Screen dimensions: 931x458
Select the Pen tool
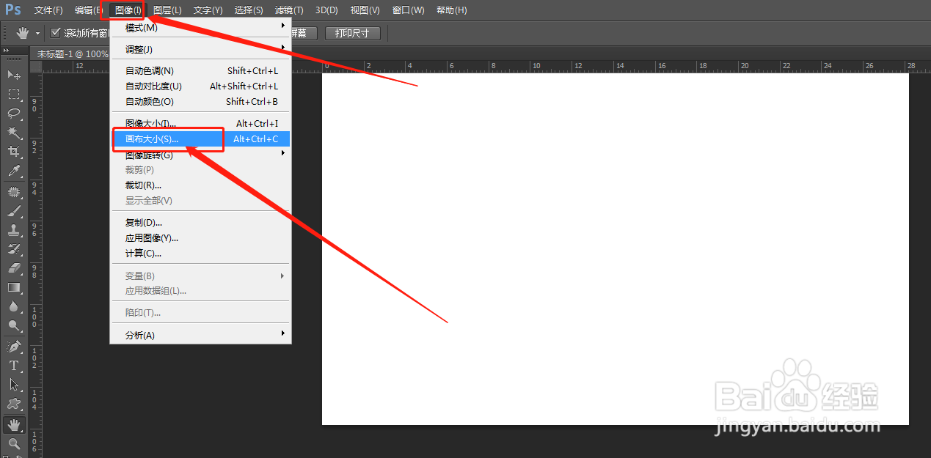[x=14, y=347]
